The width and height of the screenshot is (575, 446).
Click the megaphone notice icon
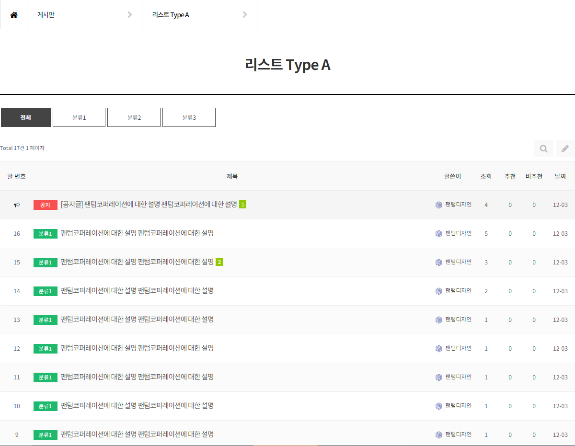pyautogui.click(x=17, y=205)
